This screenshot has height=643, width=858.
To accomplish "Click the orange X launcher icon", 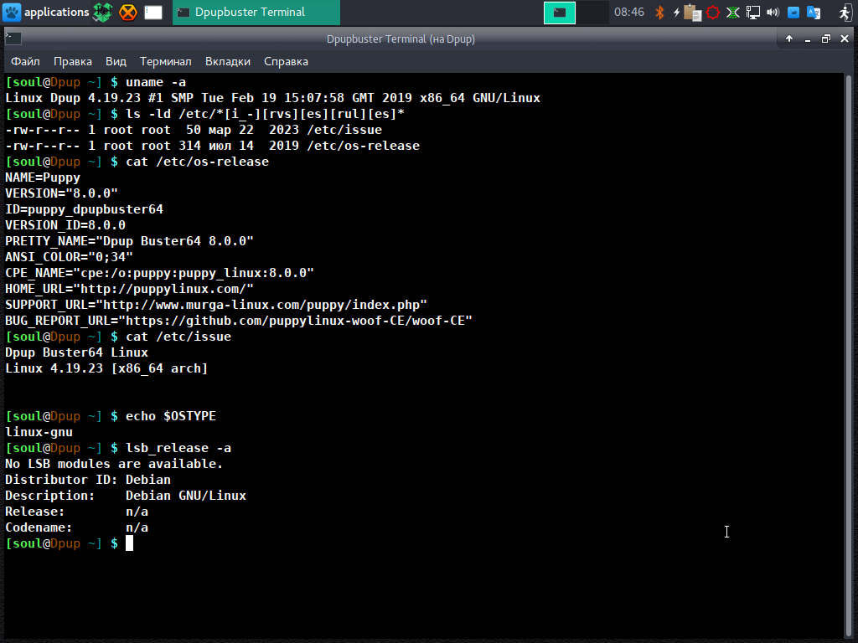I will 128,12.
